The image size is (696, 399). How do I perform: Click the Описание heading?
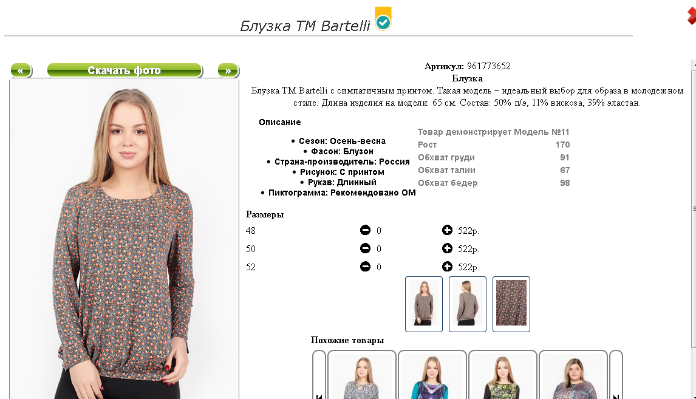point(279,122)
